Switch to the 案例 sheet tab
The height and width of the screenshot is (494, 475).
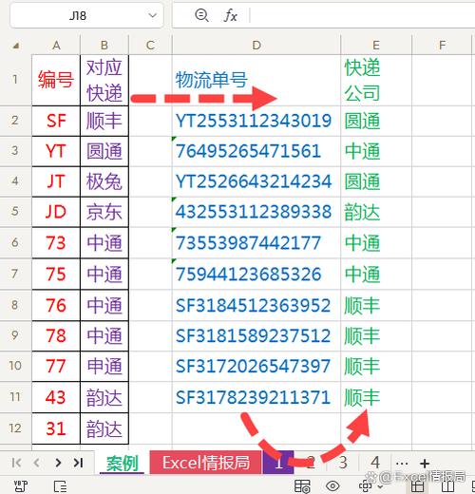point(123,464)
